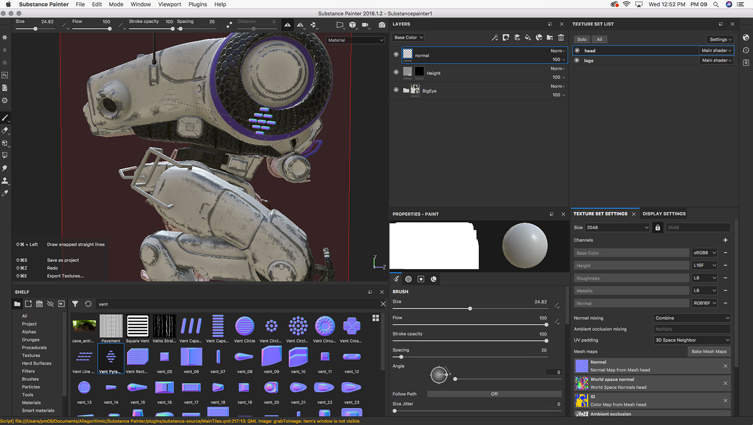
Task: Adjust the Spacing slider in Properties panel
Action: coord(470,357)
